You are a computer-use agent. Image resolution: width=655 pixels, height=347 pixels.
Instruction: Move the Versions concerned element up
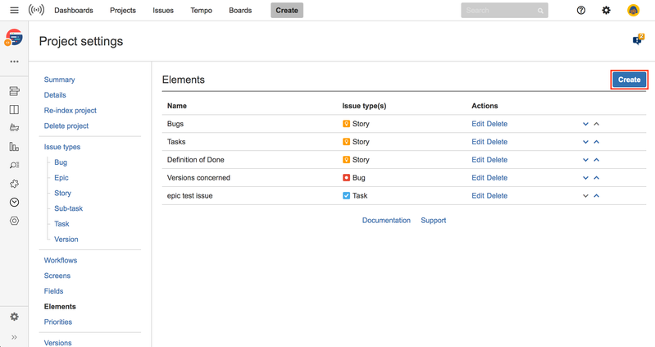point(596,178)
